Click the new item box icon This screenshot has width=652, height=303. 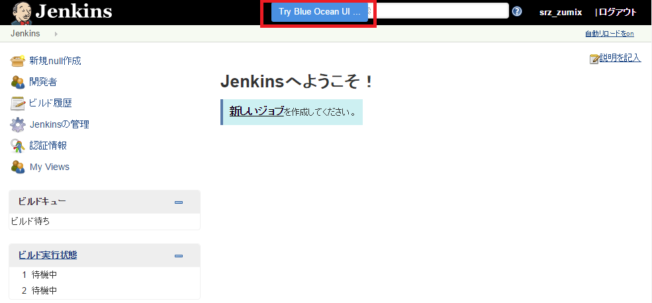pyautogui.click(x=18, y=61)
